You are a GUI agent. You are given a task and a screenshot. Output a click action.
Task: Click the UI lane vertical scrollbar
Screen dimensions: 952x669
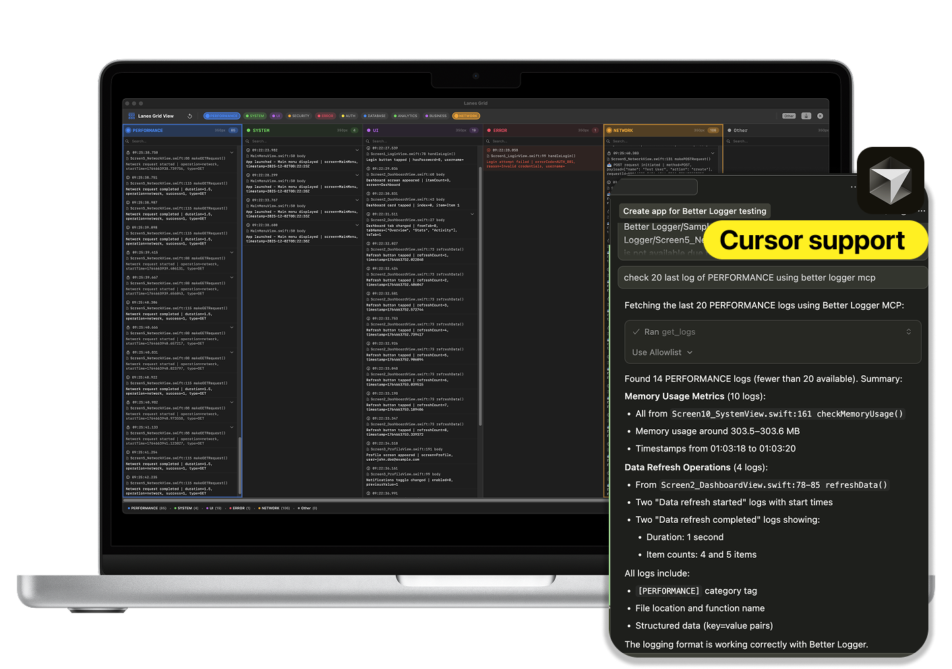click(x=480, y=296)
